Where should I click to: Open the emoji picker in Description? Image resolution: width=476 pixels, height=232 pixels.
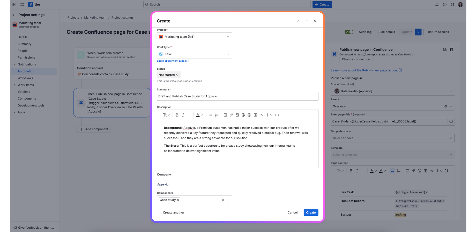pyautogui.click(x=249, y=115)
